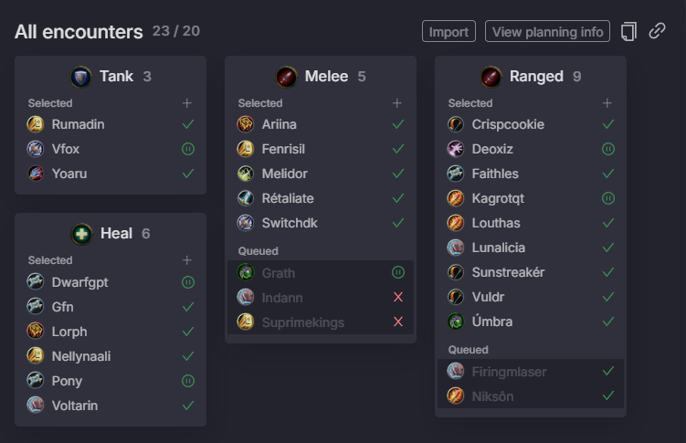Select Crispcookie in the Ranged list
The image size is (686, 443).
pyautogui.click(x=531, y=124)
